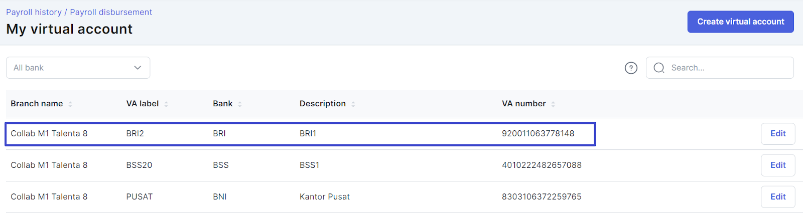Image resolution: width=803 pixels, height=214 pixels.
Task: Go to Payroll history breadcrumb
Action: [34, 12]
